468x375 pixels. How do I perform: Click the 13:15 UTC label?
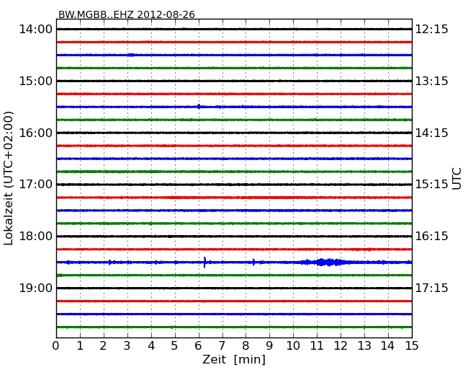[x=432, y=81]
